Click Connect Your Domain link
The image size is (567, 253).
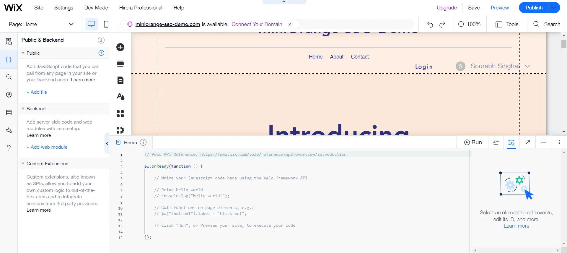(x=257, y=24)
